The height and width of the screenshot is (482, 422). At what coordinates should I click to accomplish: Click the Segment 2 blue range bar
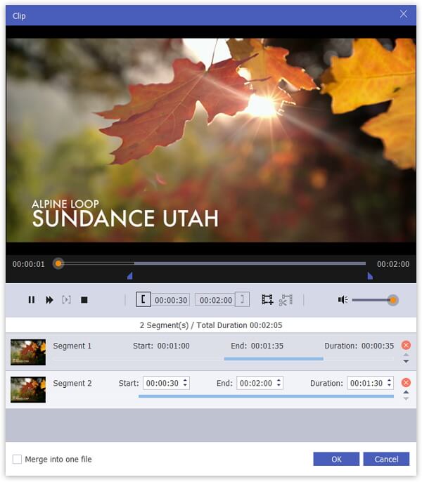click(x=267, y=396)
